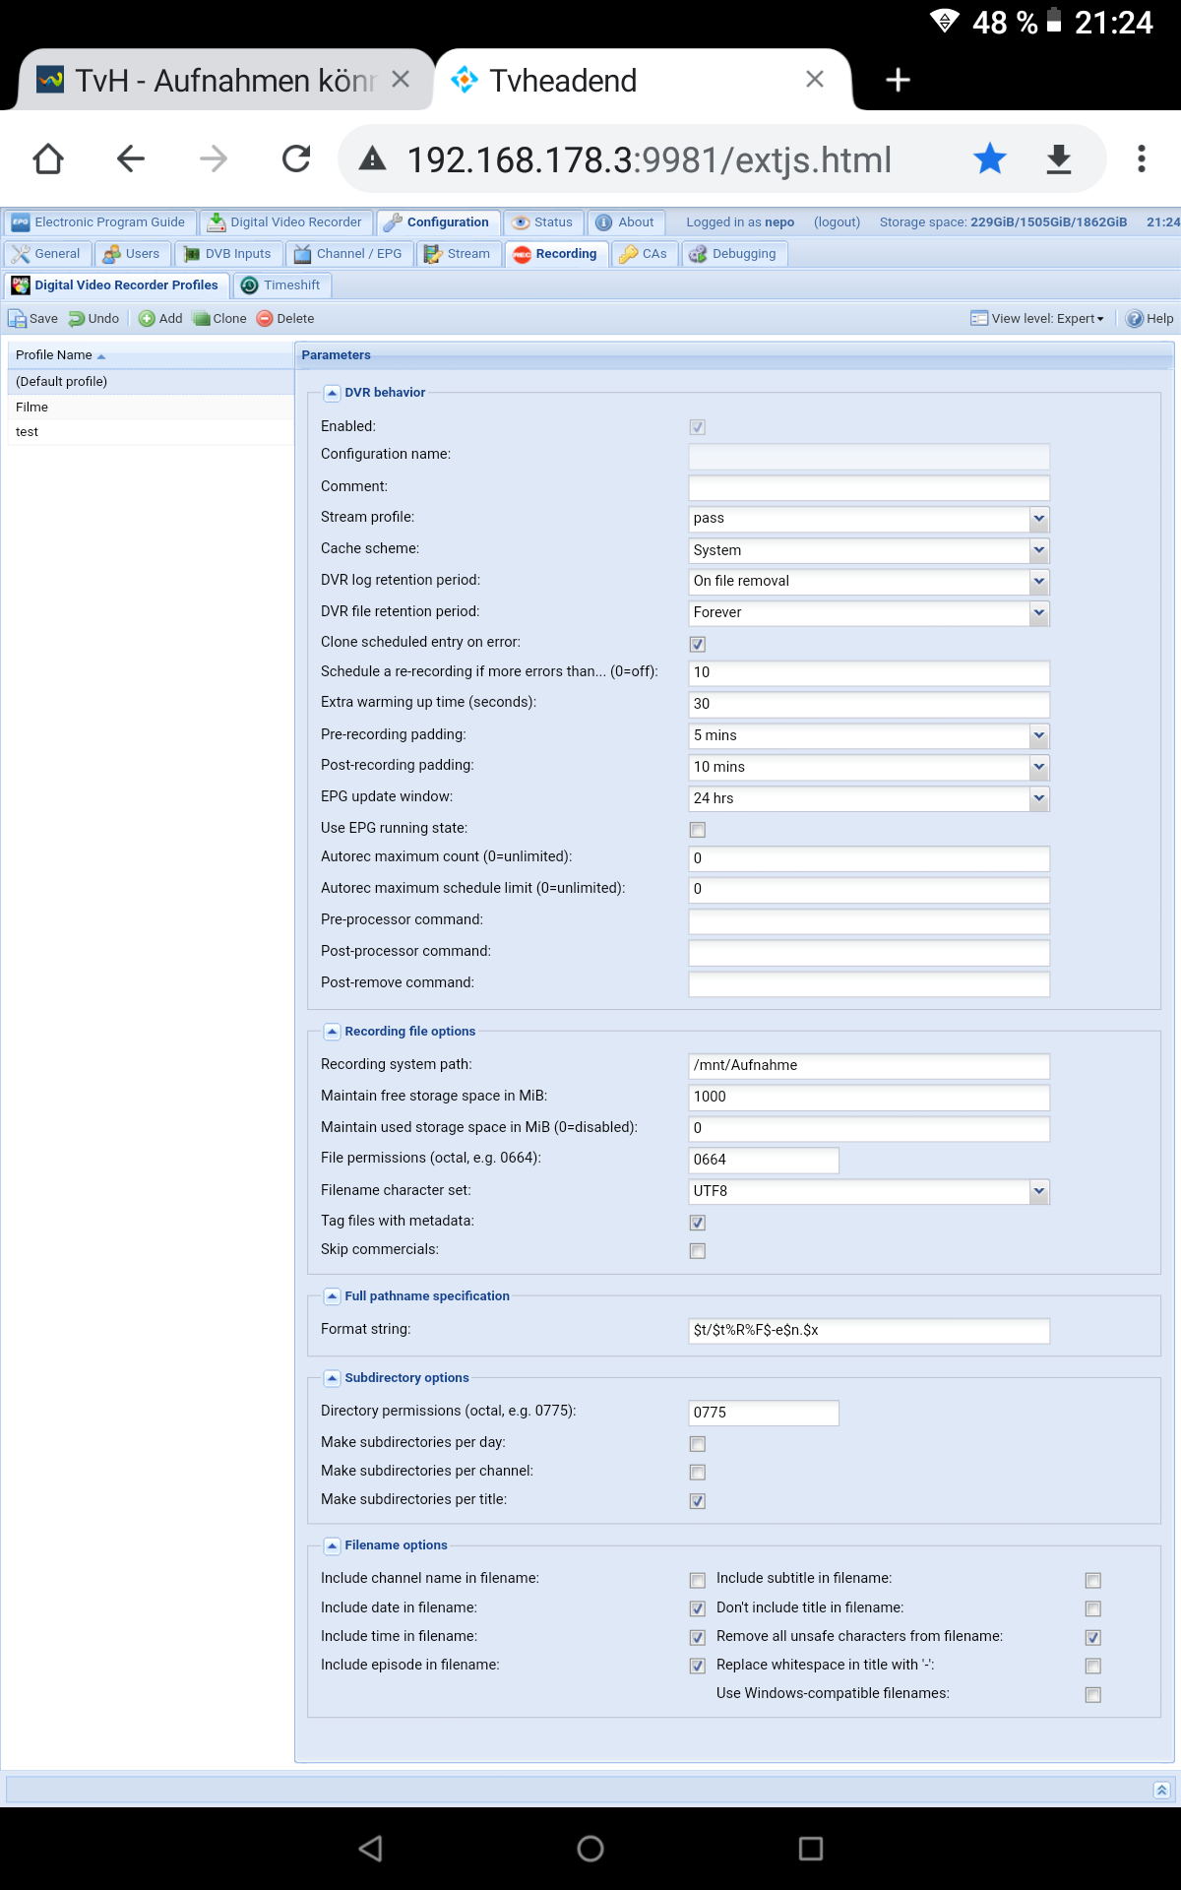This screenshot has height=1890, width=1181.
Task: Toggle Tag files with metadata
Action: 698,1223
